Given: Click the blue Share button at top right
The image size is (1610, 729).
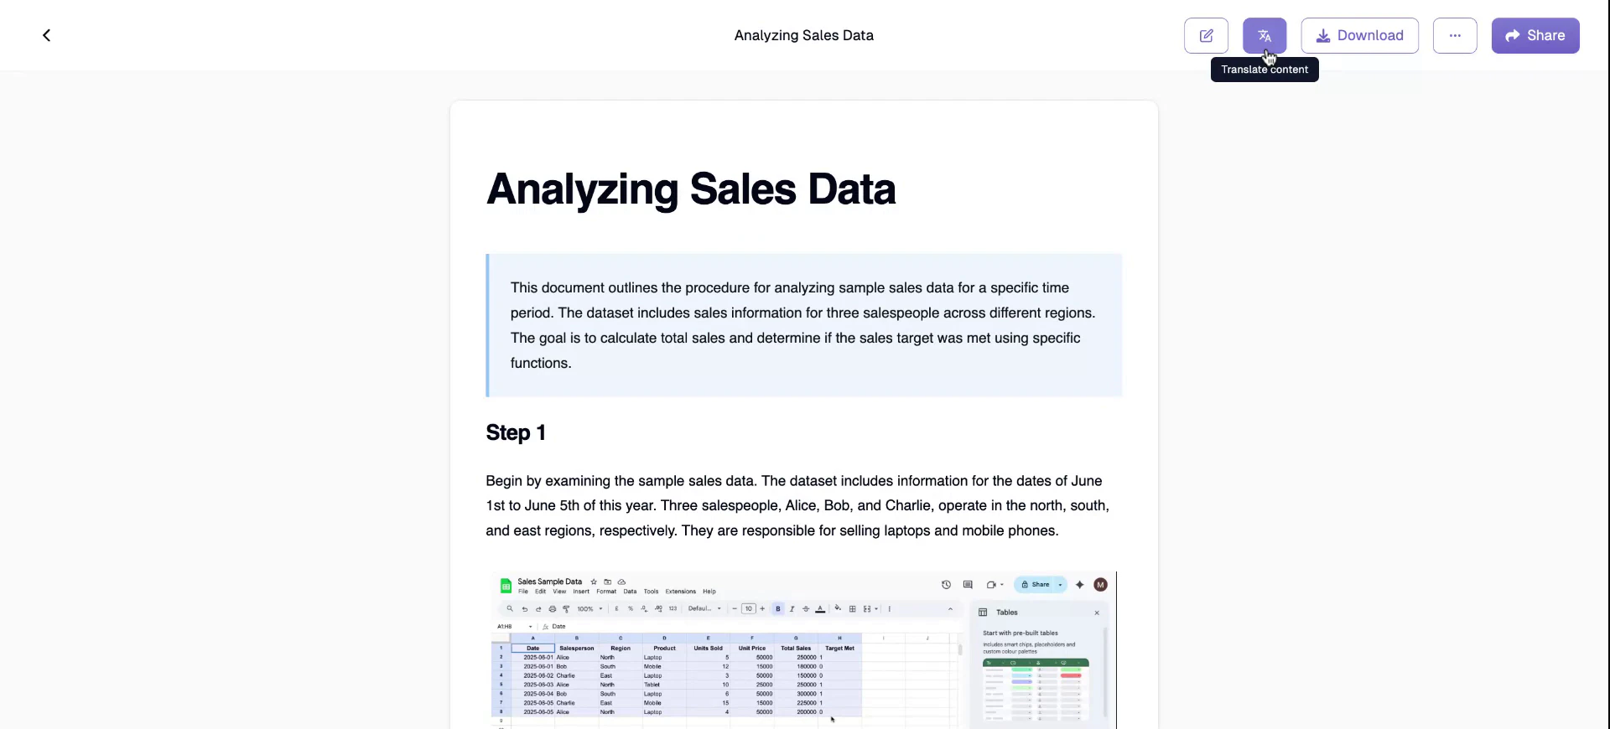Looking at the screenshot, I should [1536, 35].
